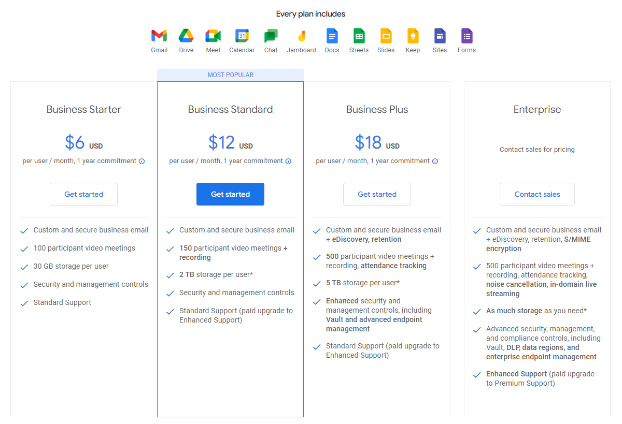
Task: Click the $6 USD price
Action: click(x=83, y=142)
